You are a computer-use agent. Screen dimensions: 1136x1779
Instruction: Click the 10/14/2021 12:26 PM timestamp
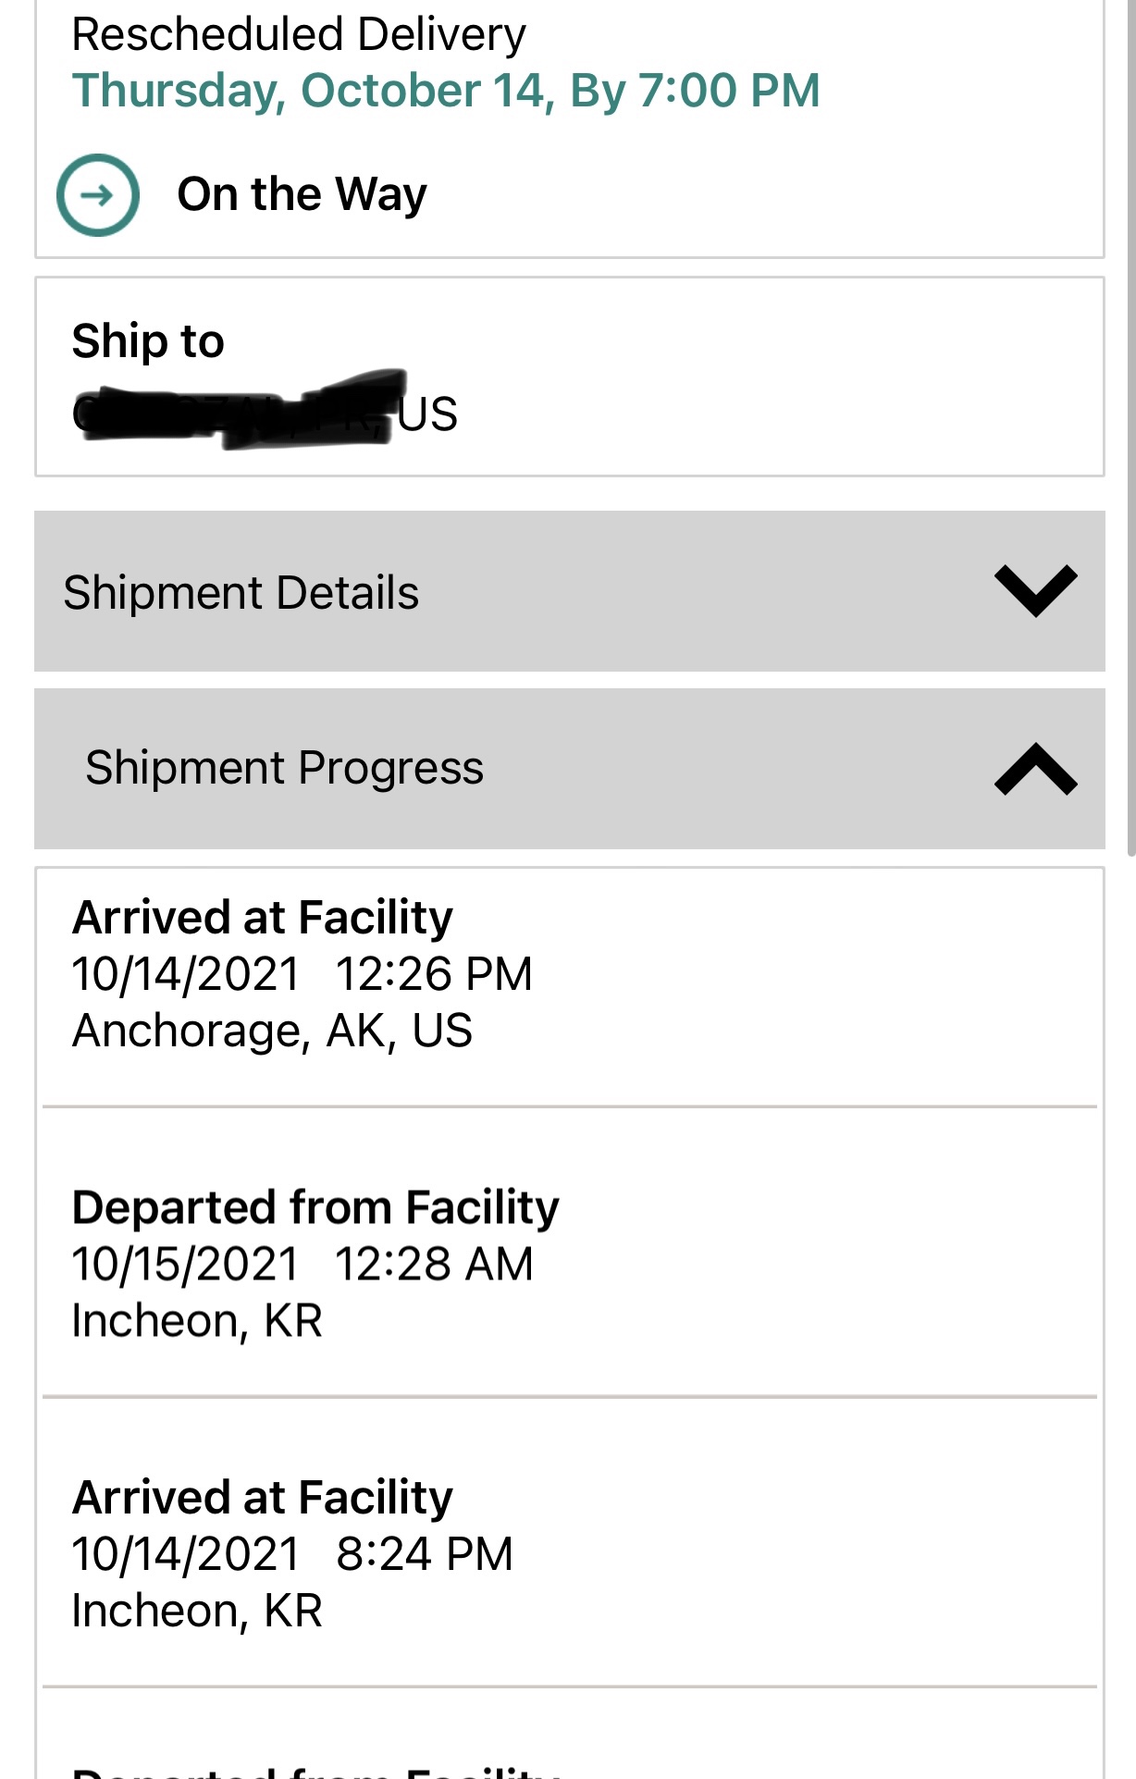click(303, 974)
